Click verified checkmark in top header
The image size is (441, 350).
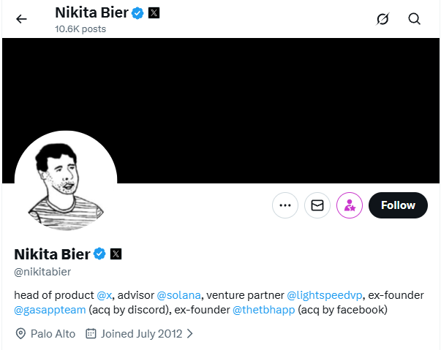coord(137,12)
